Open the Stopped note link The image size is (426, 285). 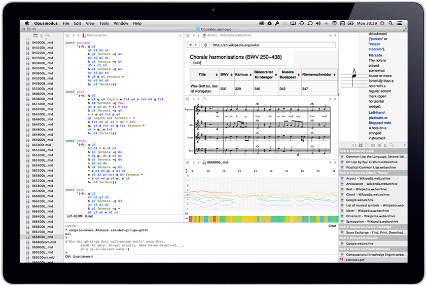click(x=380, y=123)
